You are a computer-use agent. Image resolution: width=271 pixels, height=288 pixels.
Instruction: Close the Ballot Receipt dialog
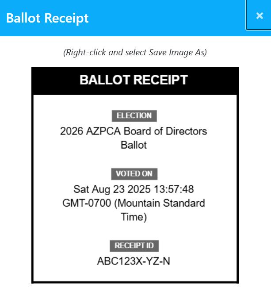(x=259, y=15)
